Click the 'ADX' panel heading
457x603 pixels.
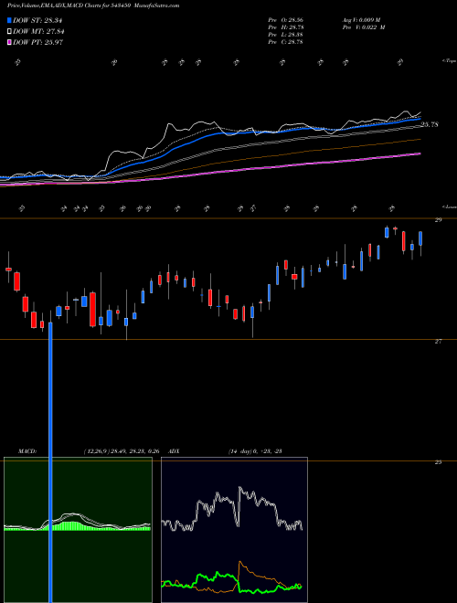[174, 451]
